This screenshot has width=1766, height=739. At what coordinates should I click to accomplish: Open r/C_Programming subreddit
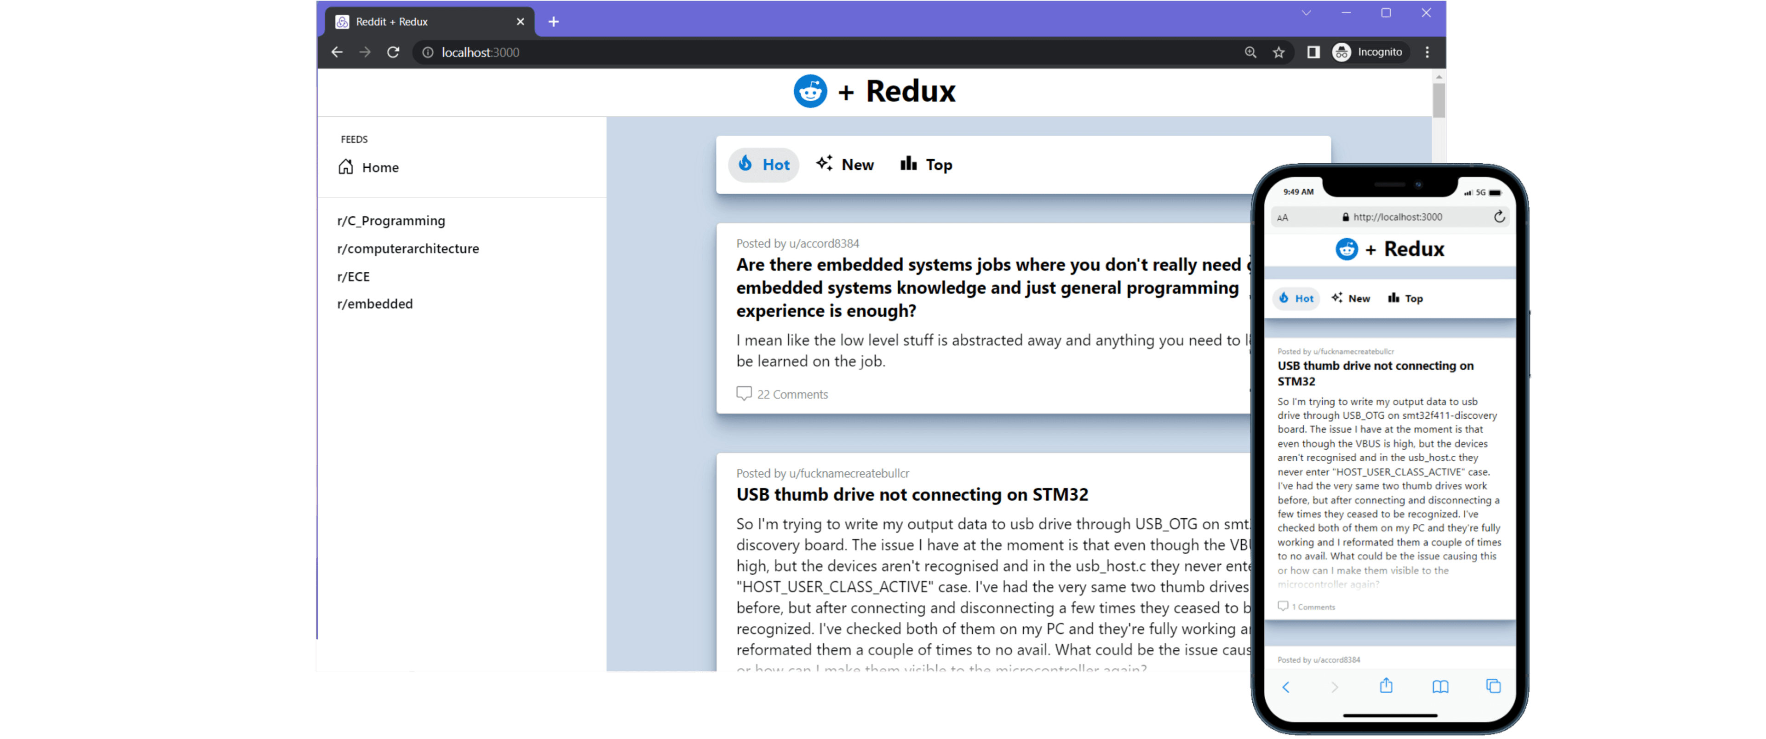point(391,221)
